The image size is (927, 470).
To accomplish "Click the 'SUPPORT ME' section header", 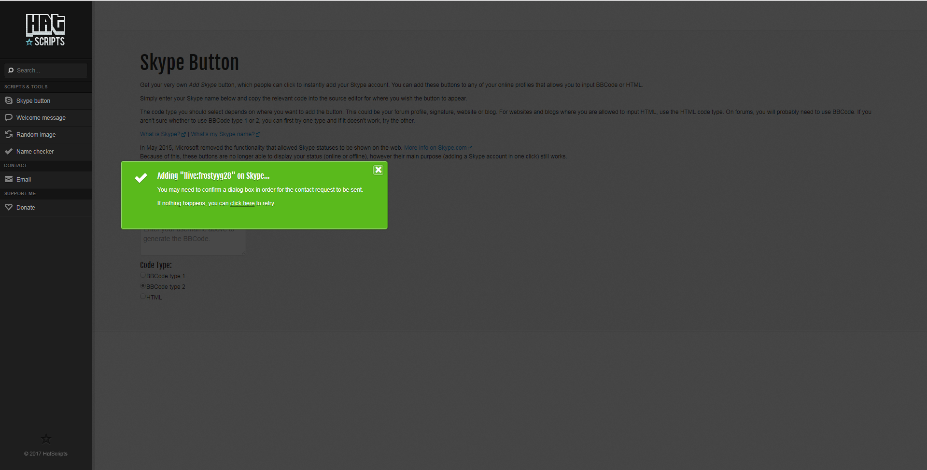I will tap(20, 194).
